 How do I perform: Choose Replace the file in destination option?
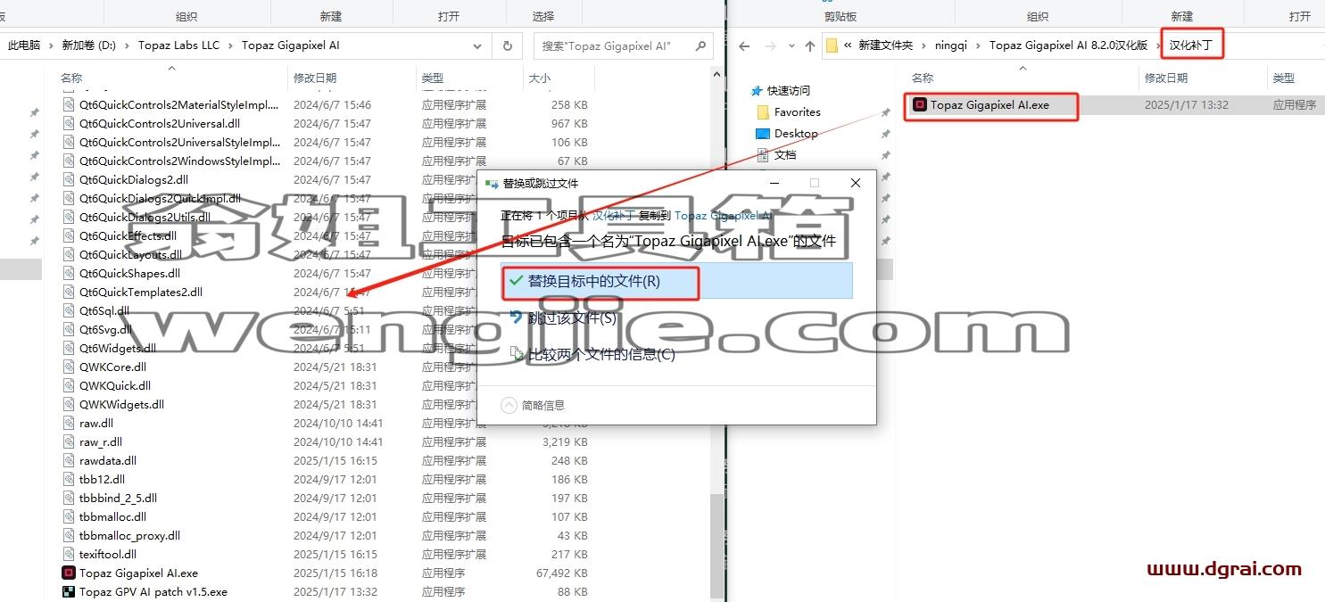678,281
